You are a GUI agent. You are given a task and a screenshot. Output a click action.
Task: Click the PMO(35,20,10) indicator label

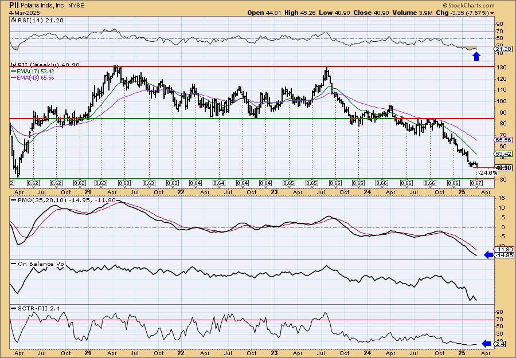pos(63,200)
